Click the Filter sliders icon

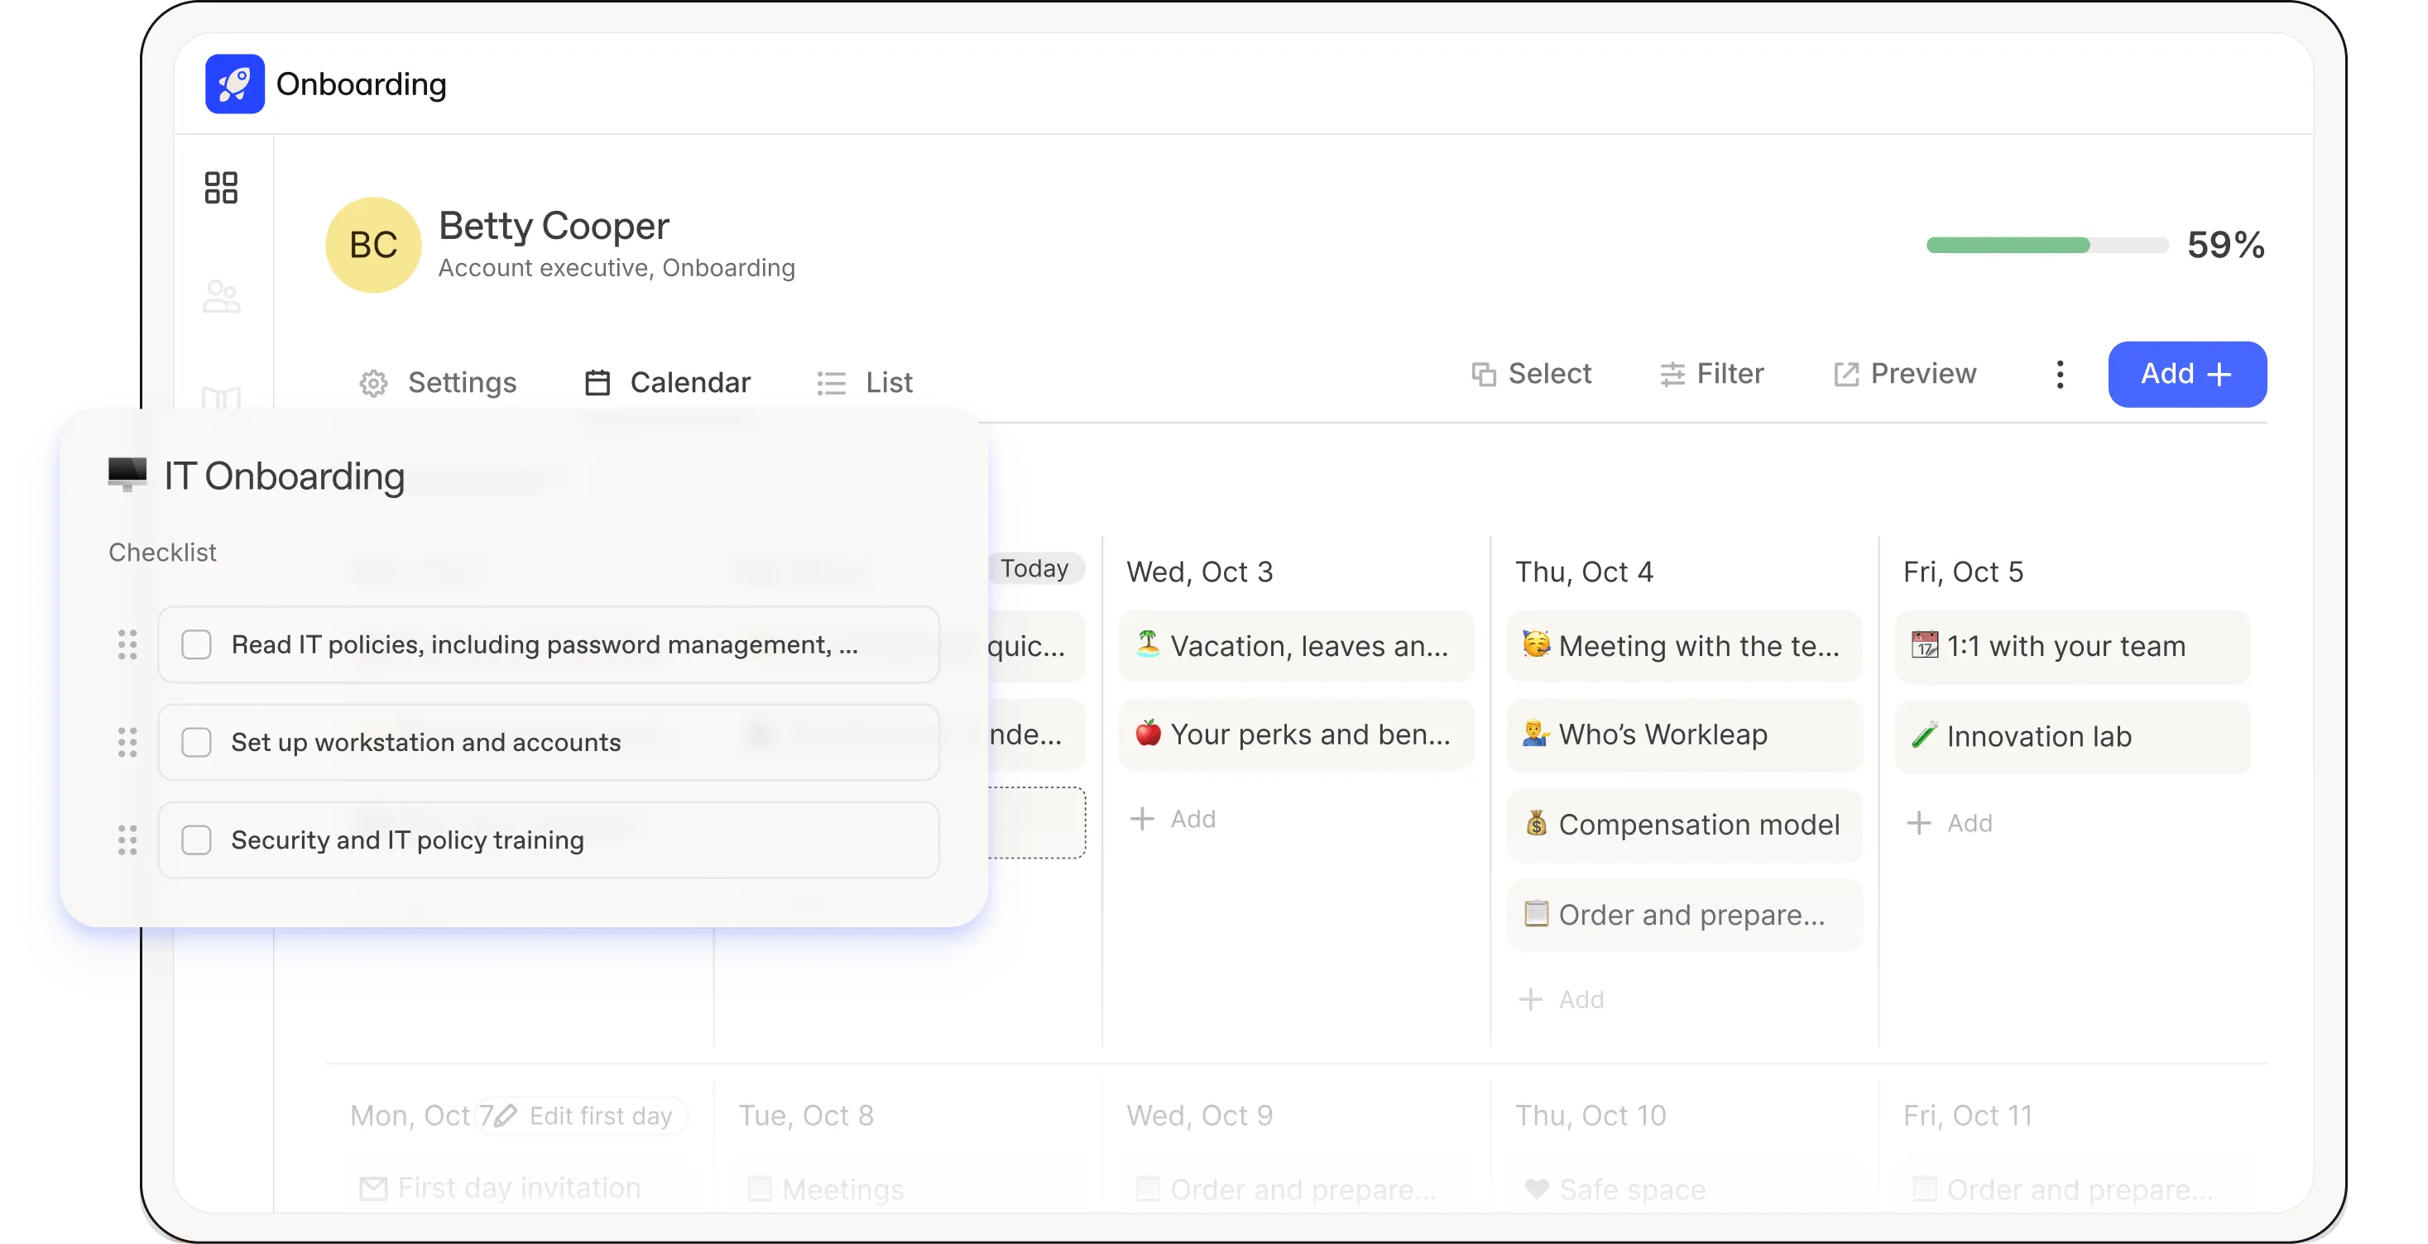(1672, 374)
